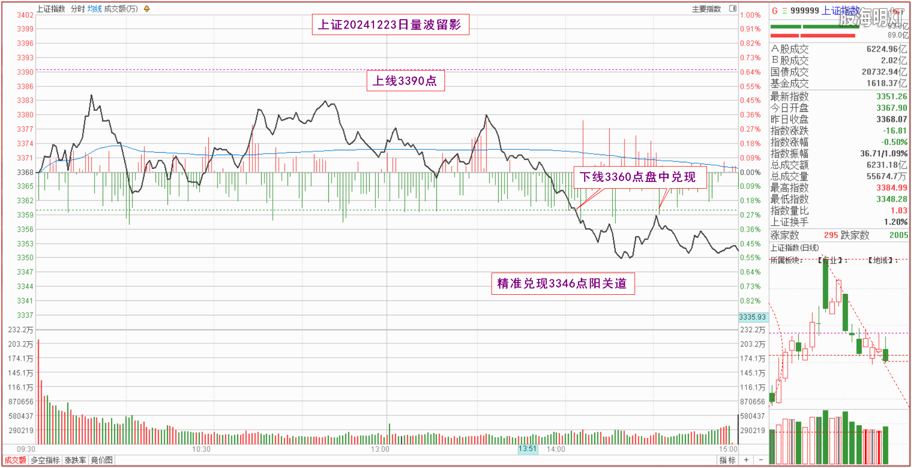912x468 pixels.
Task: Click the 1.00% percent axis label
Action: point(750,15)
